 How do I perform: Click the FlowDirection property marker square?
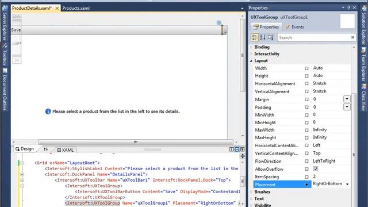click(306, 161)
